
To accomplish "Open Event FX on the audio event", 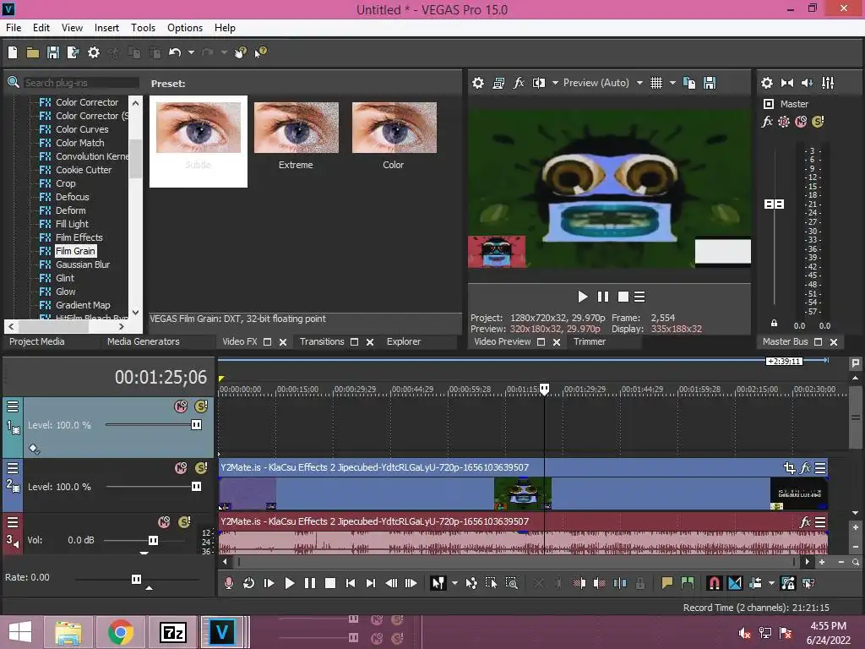I will point(805,522).
